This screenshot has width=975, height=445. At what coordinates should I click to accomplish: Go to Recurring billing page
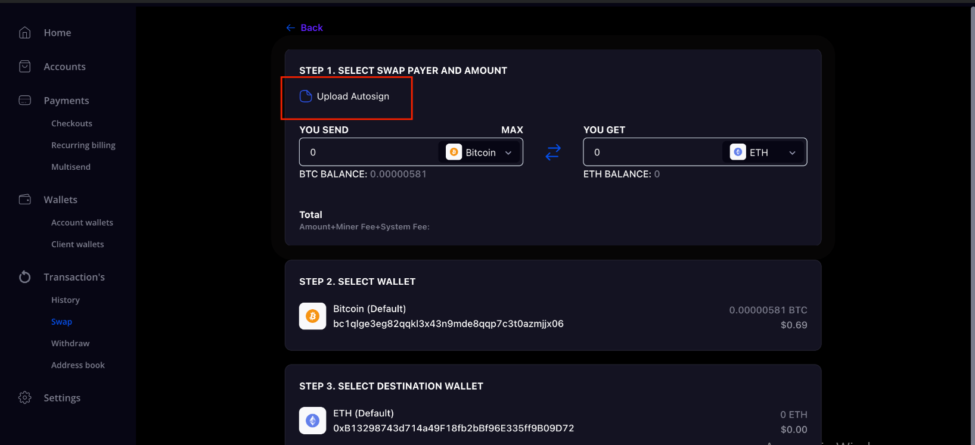83,145
